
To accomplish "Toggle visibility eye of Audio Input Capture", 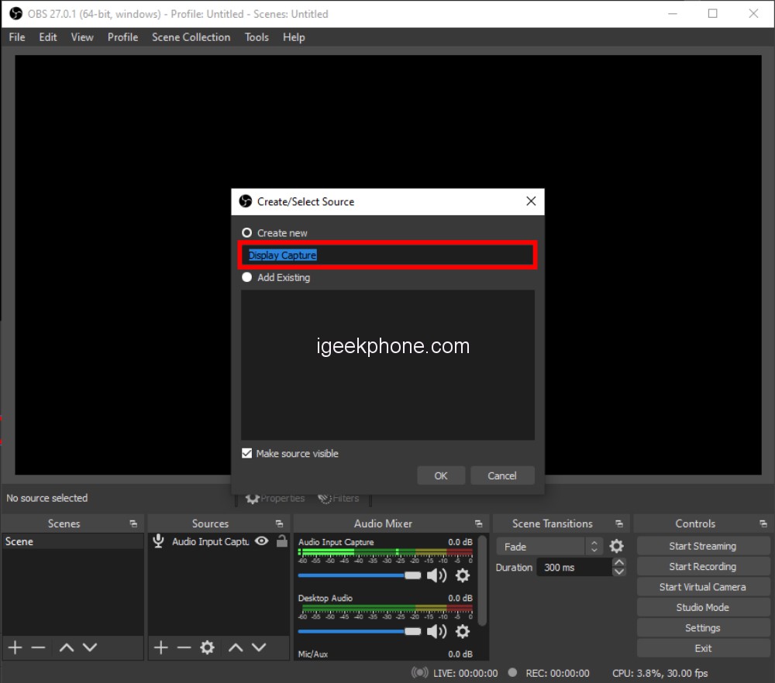I will point(262,541).
